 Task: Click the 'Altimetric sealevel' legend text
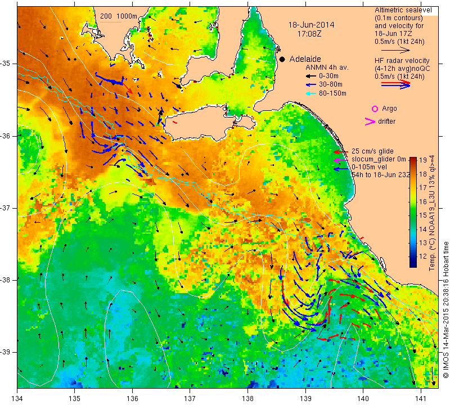(x=403, y=10)
